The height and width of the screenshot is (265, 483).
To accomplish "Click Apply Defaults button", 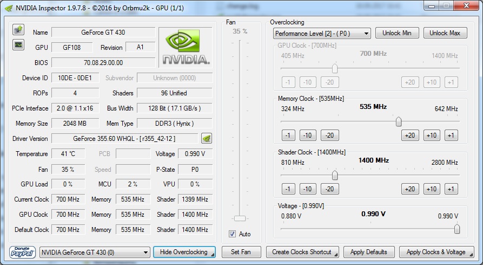I will point(369,252).
